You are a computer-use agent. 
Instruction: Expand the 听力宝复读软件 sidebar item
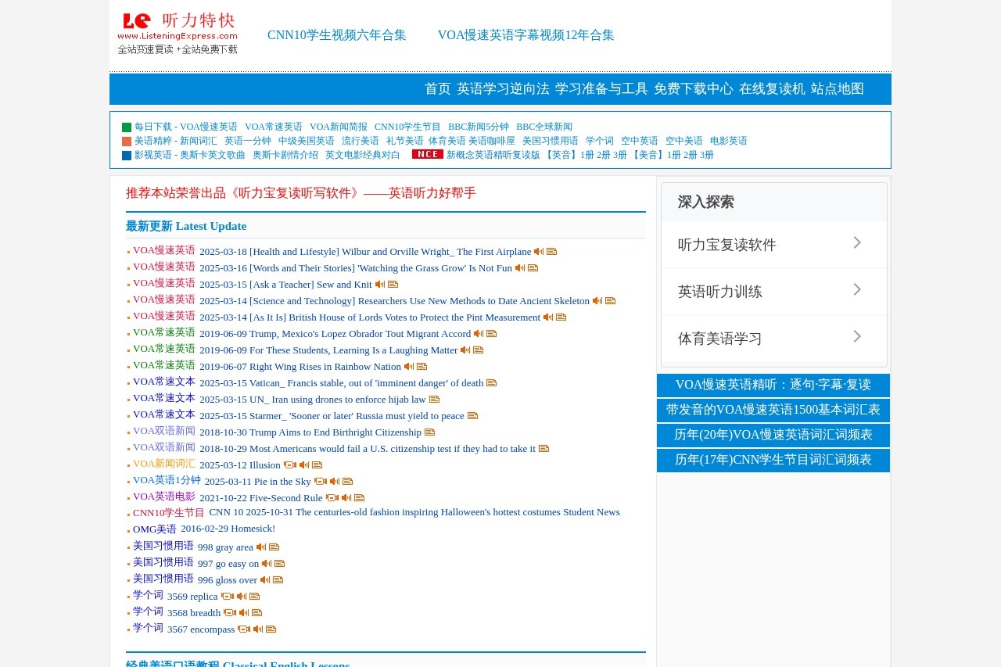coord(773,244)
